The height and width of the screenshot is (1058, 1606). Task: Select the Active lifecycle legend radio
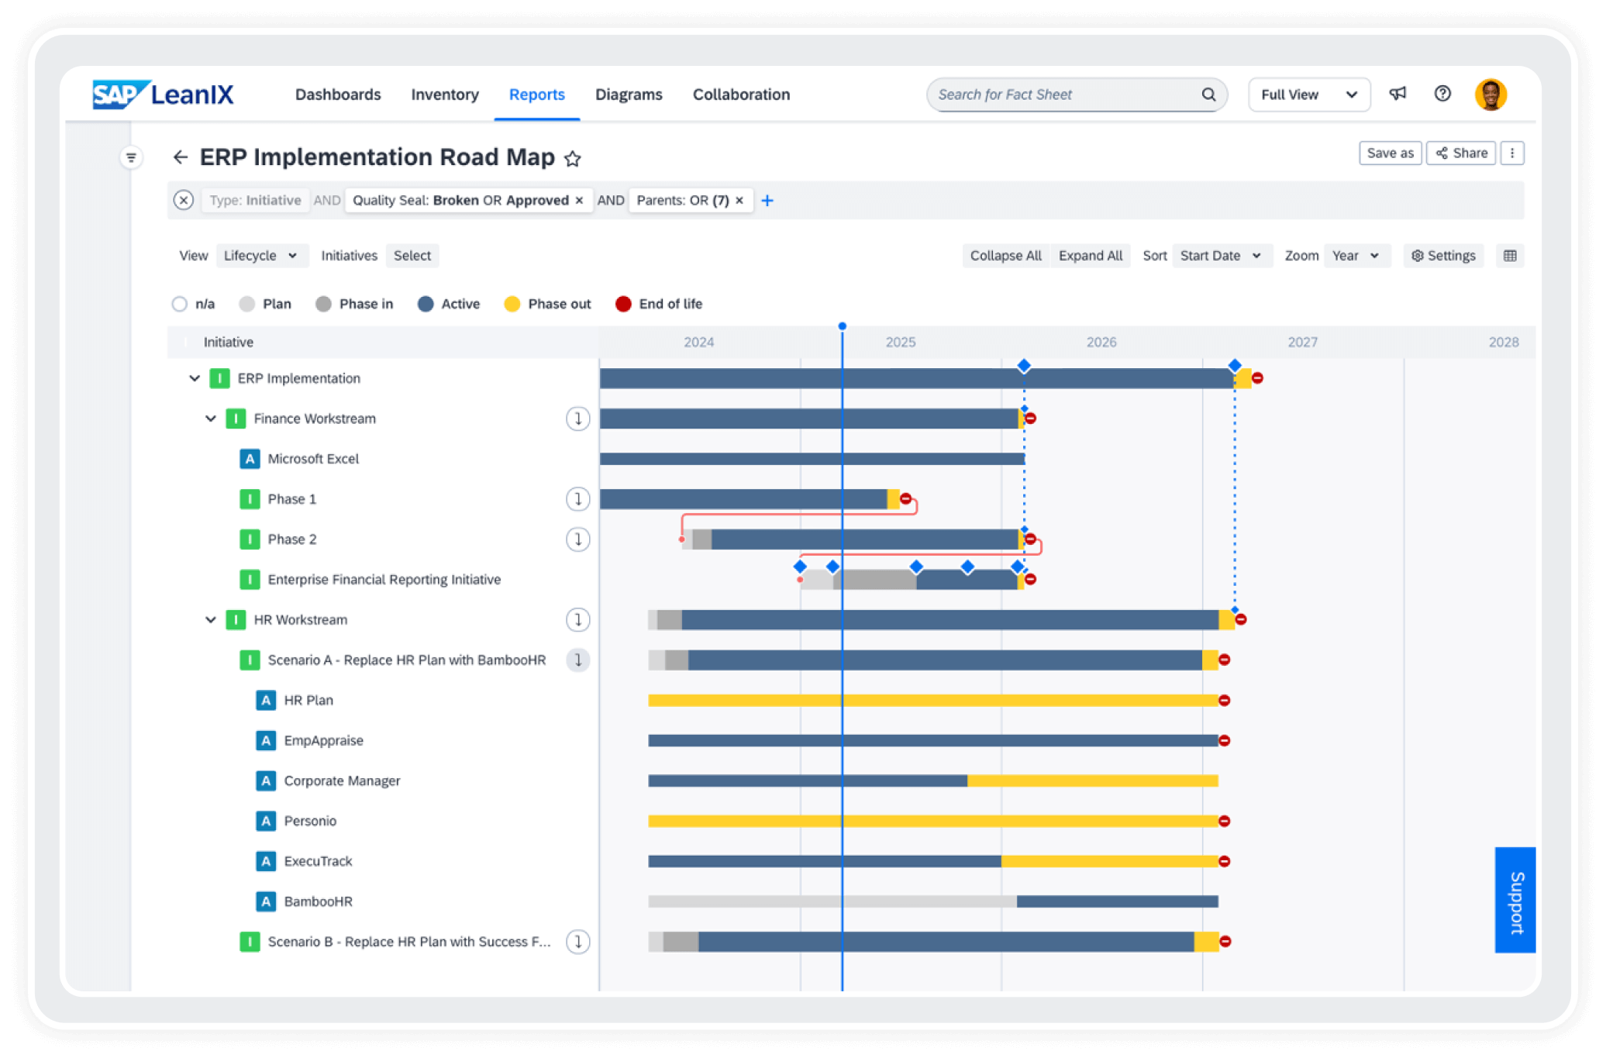426,304
